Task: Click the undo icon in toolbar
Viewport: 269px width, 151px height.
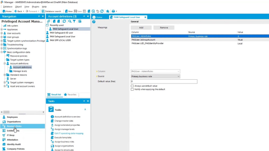Action: [x=98, y=11]
